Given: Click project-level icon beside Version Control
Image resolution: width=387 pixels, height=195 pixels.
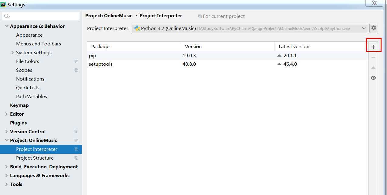Looking at the screenshot, I should 76,131.
